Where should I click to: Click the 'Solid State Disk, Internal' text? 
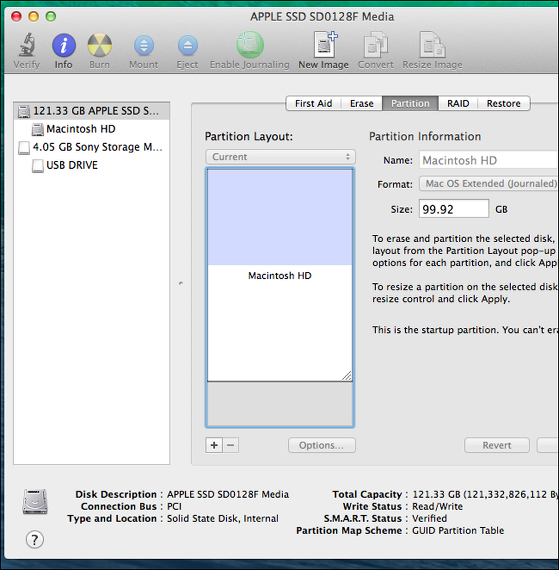222,518
